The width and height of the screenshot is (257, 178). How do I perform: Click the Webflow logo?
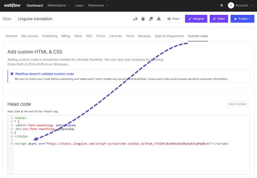click(12, 5)
